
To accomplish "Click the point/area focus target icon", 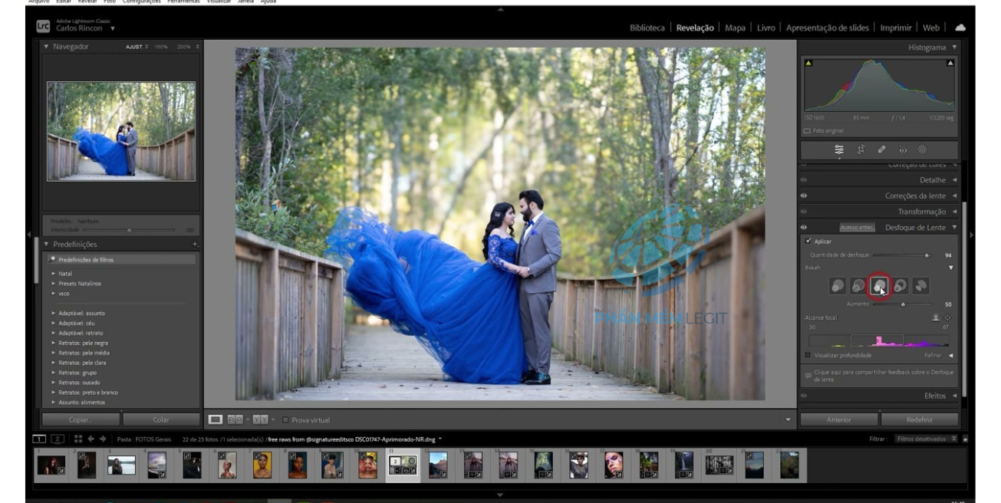I will point(947,317).
